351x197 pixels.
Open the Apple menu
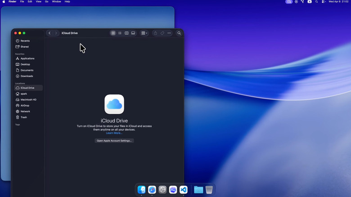coord(4,1)
